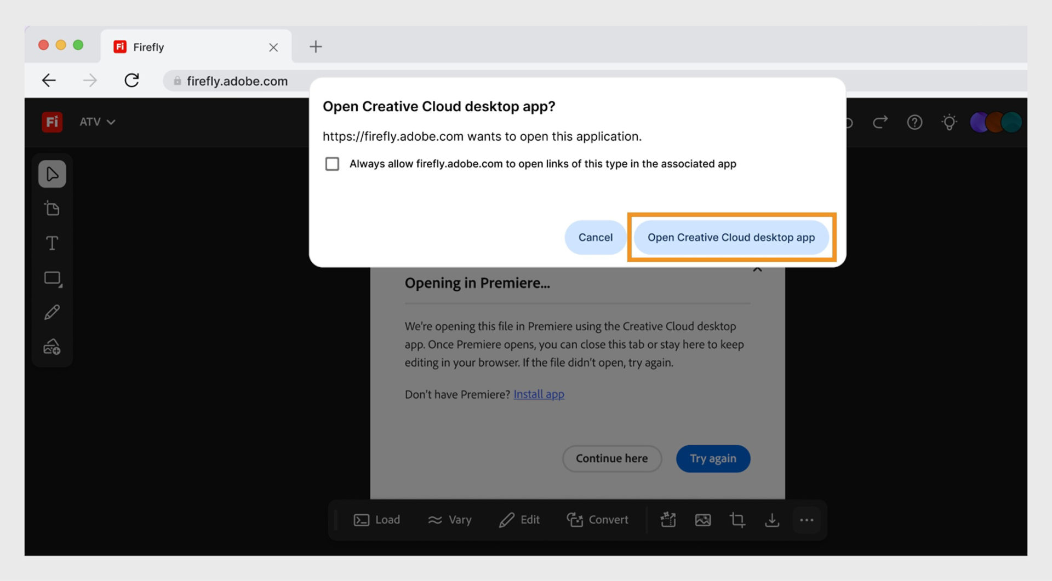Open the Crop icon in the bottom toolbar
The image size is (1052, 581).
pos(737,520)
